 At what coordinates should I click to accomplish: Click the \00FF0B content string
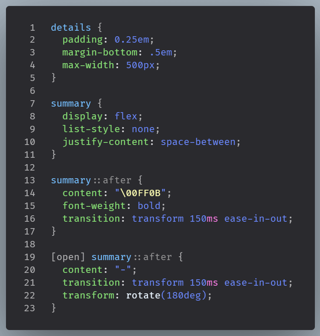[x=140, y=193]
